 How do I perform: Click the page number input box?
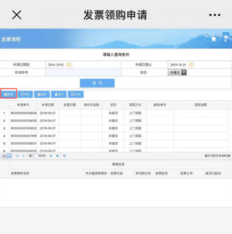click(35, 155)
